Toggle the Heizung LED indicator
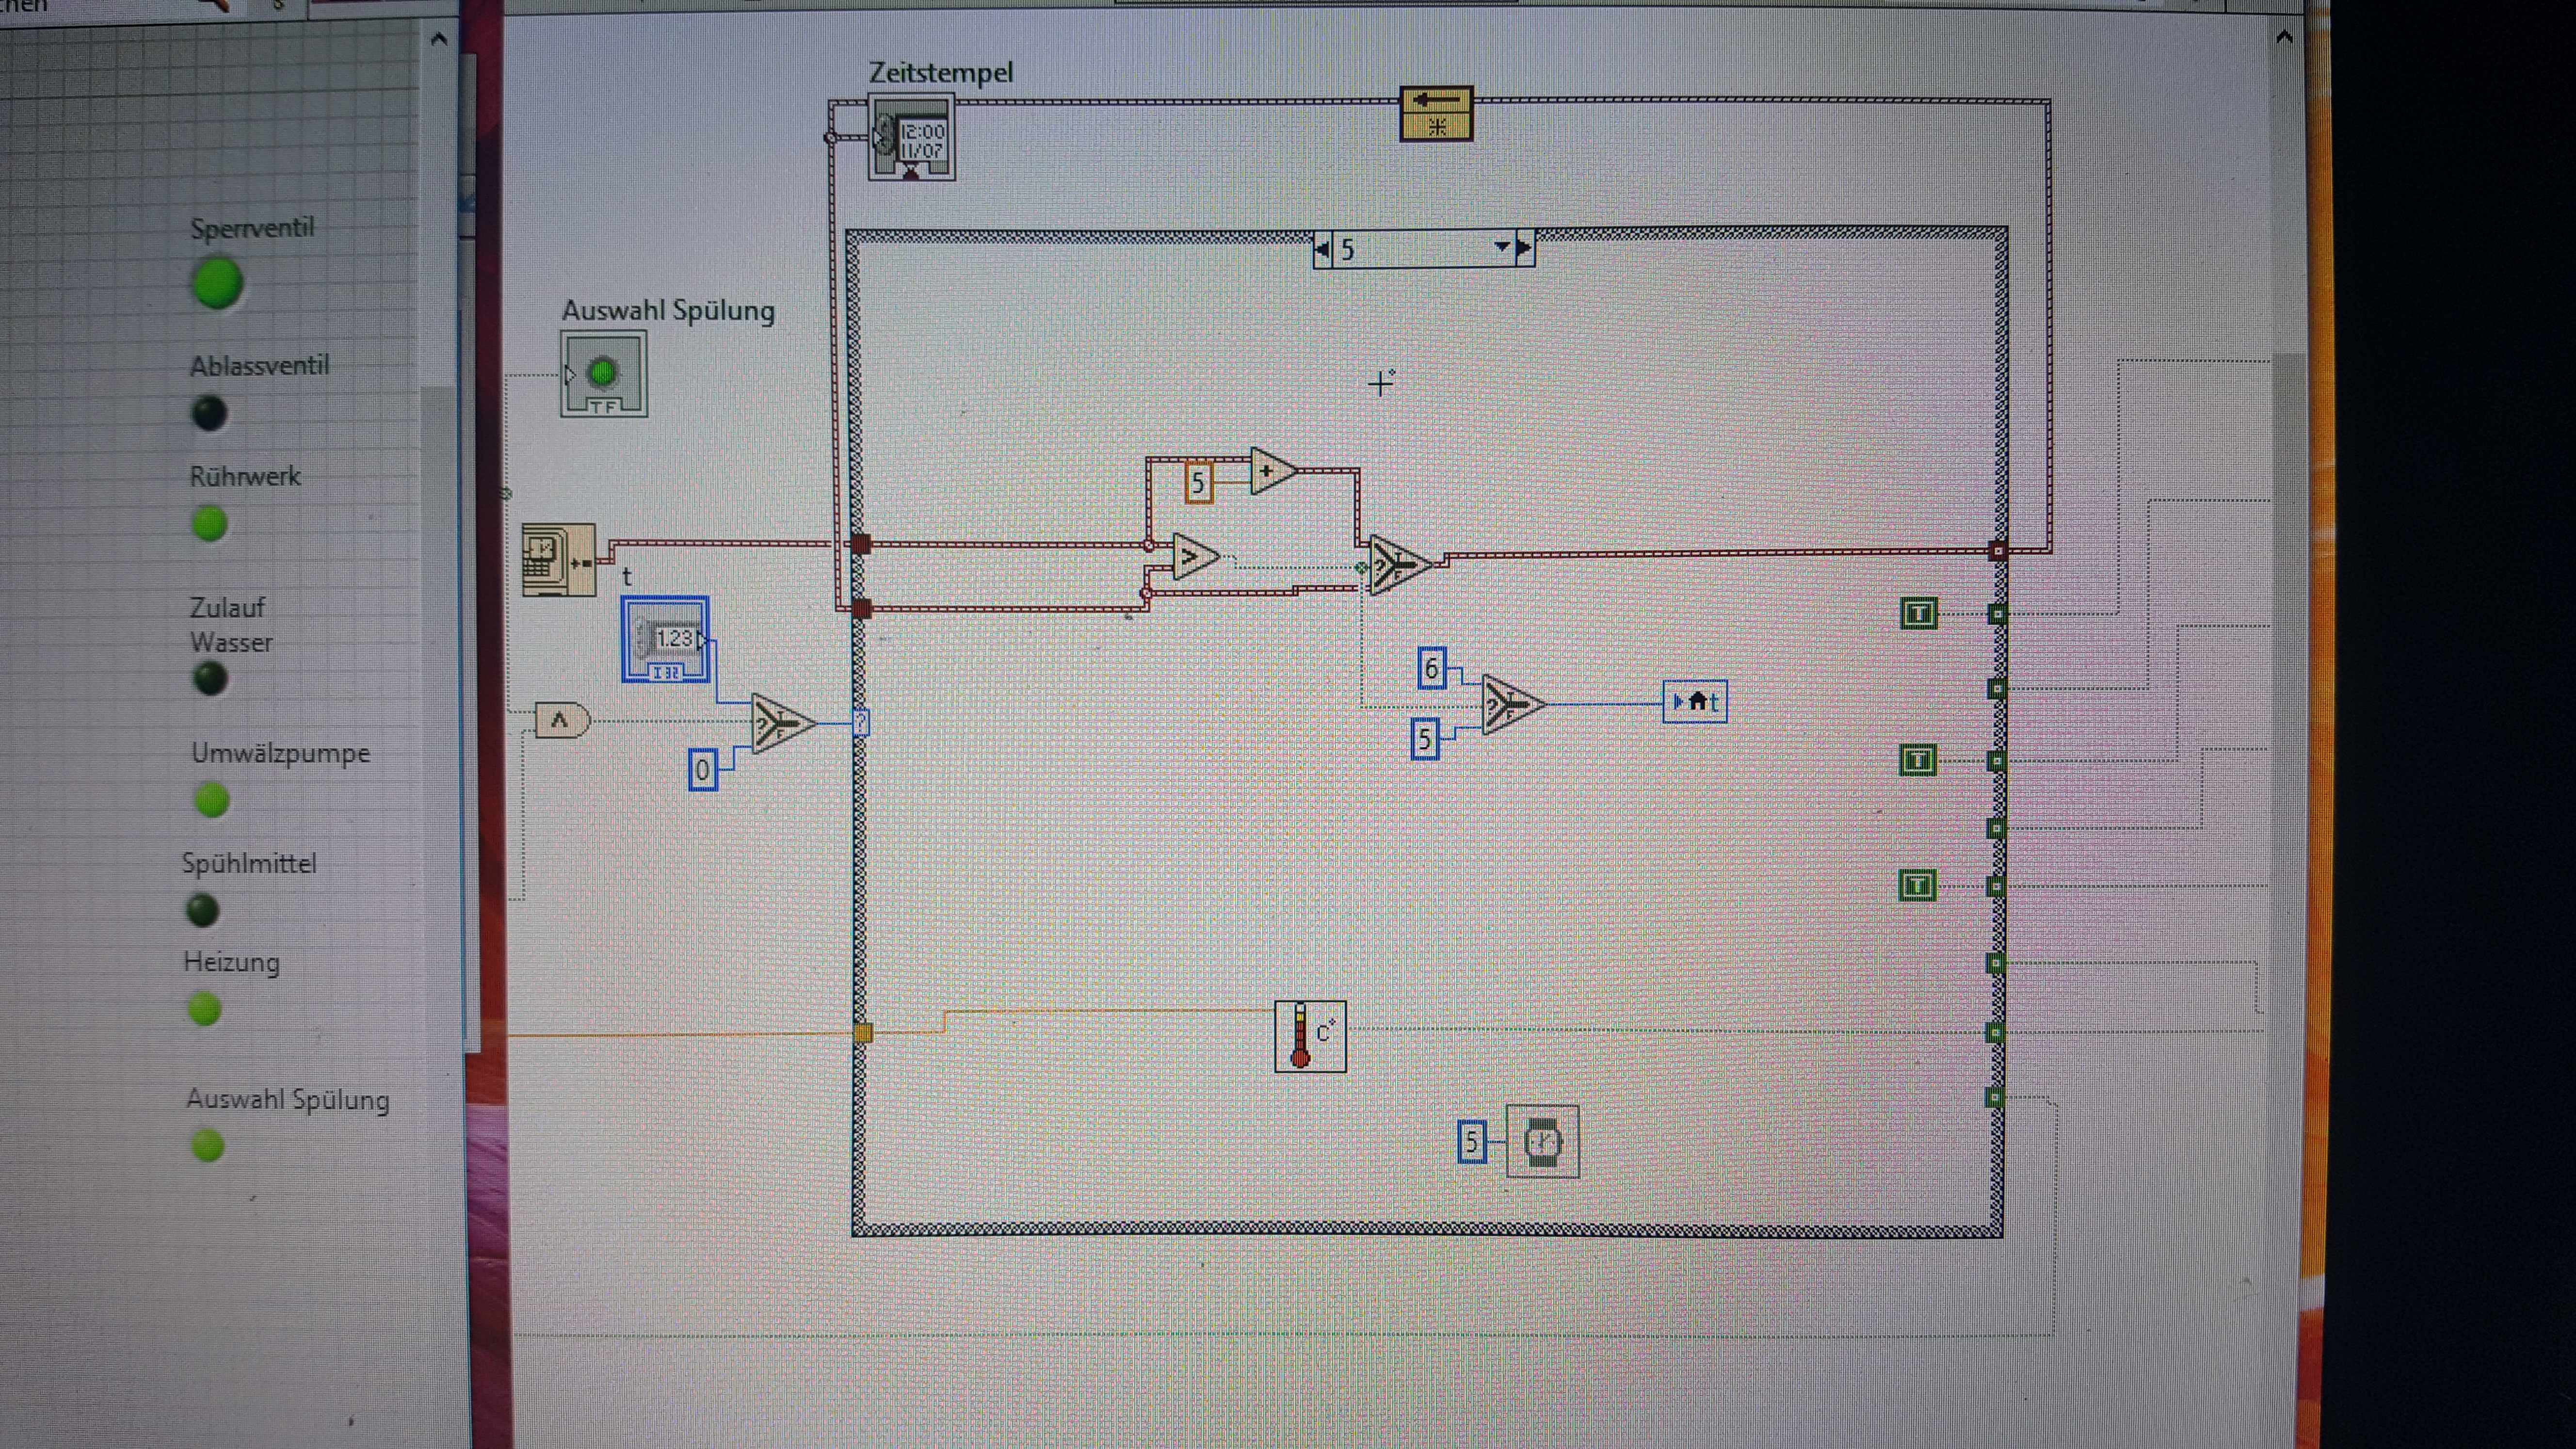 coord(205,1009)
